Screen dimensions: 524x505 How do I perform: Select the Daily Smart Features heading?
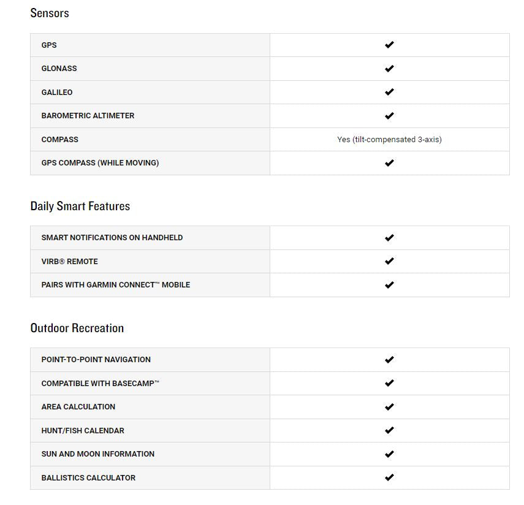pyautogui.click(x=80, y=206)
